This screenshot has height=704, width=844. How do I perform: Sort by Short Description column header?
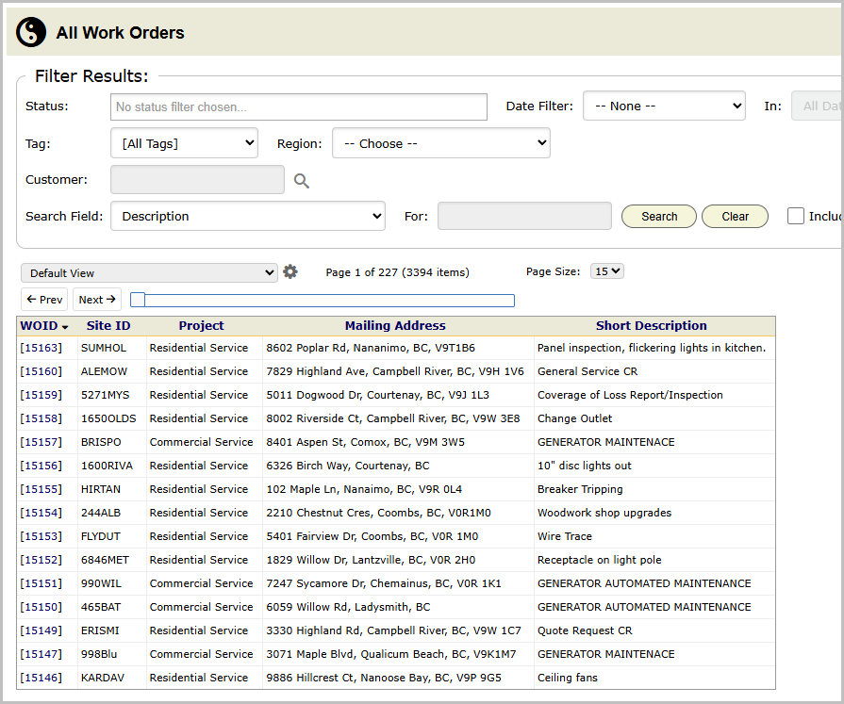click(652, 326)
